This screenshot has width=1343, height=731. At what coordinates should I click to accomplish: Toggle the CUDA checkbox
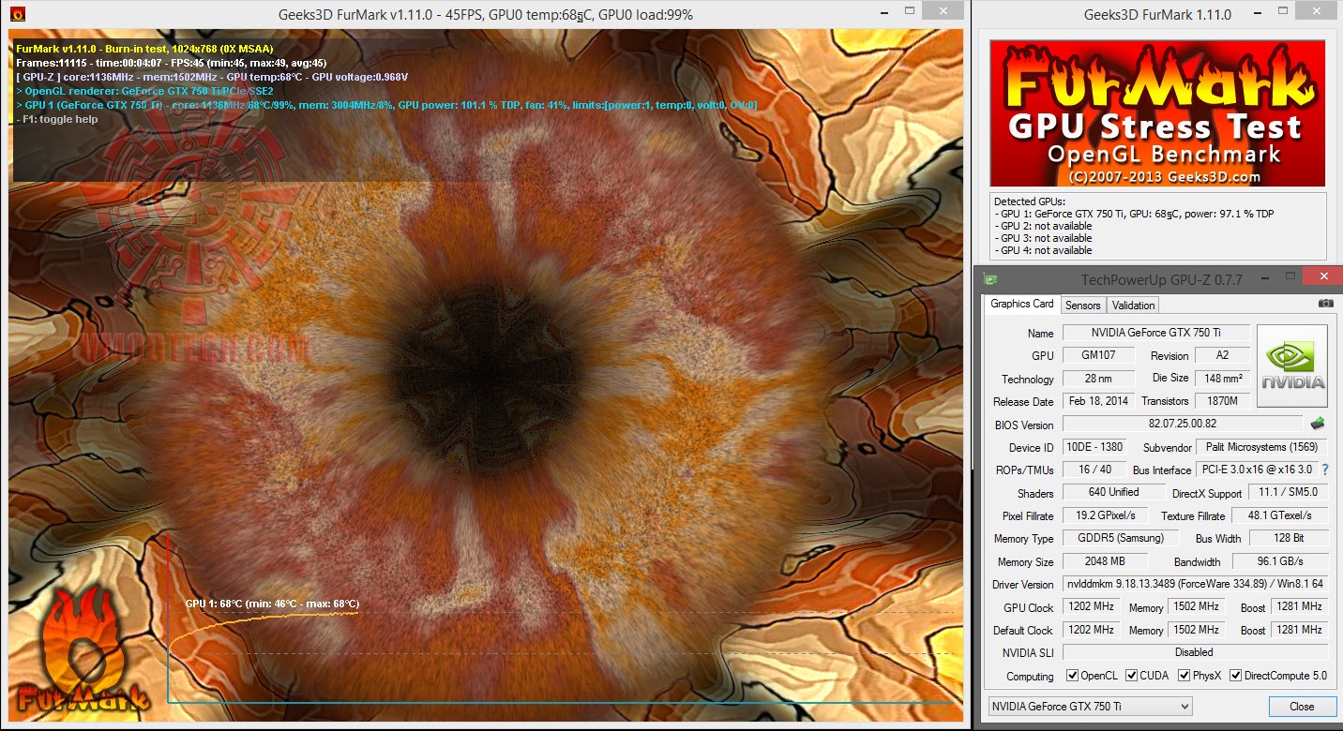point(1132,676)
